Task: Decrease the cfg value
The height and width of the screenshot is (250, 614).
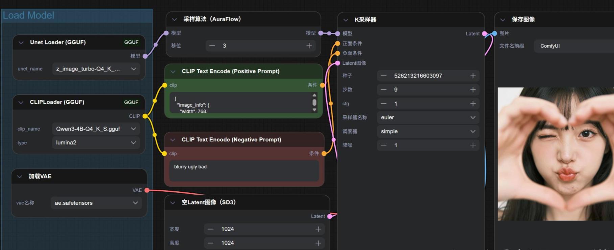Action: coord(383,104)
